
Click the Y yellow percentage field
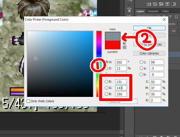click(155, 94)
